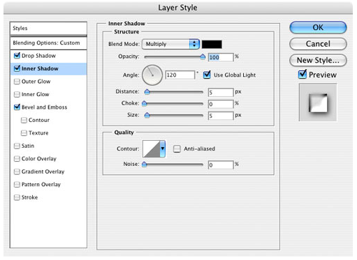This screenshot has height=260, width=357.
Task: Select the Bevel and Emboss label
Action: click(44, 107)
